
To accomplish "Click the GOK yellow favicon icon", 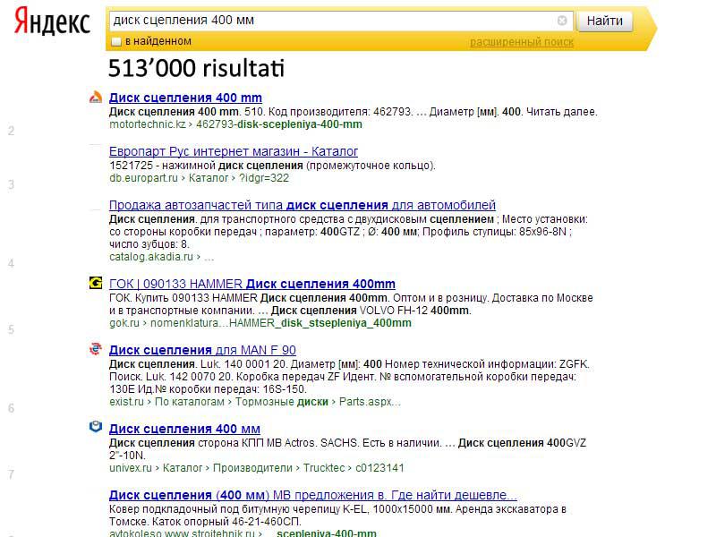I will click(x=96, y=284).
